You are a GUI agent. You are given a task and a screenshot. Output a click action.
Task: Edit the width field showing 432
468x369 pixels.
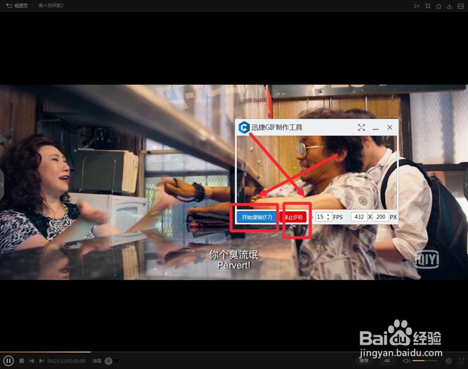(x=359, y=217)
